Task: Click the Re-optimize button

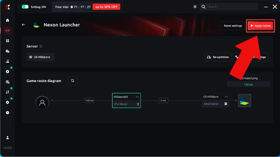Action: 218,57
